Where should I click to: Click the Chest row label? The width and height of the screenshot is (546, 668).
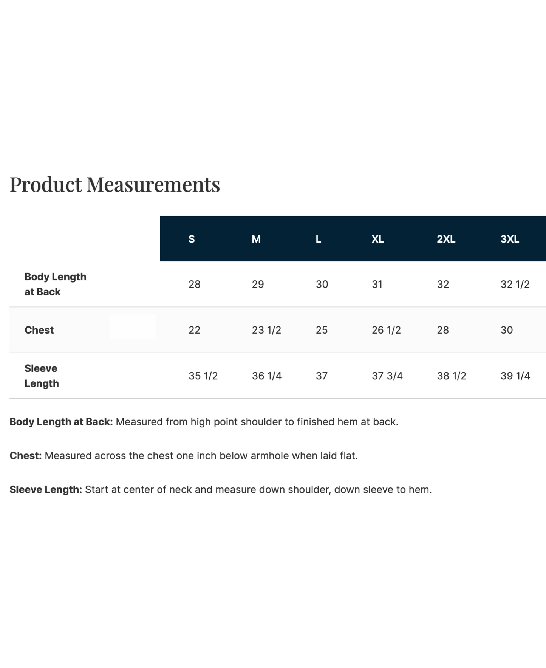point(39,330)
